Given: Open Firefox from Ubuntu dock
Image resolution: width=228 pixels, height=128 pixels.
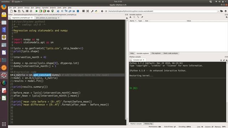Looking at the screenshot, I should [4, 7].
